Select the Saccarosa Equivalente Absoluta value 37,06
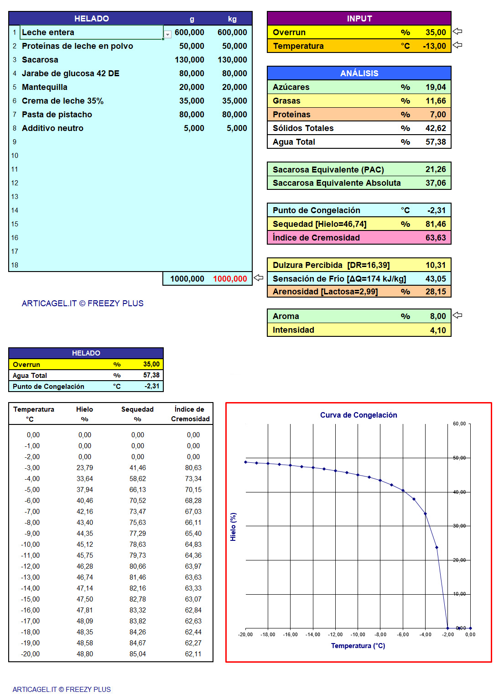The width and height of the screenshot is (499, 696). [x=436, y=183]
